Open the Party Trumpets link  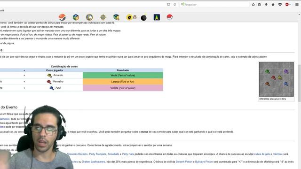[x=97, y=154]
